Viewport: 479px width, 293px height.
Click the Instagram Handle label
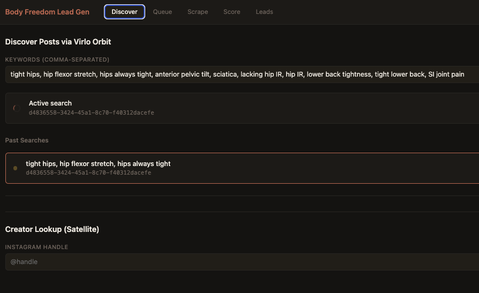point(36,247)
